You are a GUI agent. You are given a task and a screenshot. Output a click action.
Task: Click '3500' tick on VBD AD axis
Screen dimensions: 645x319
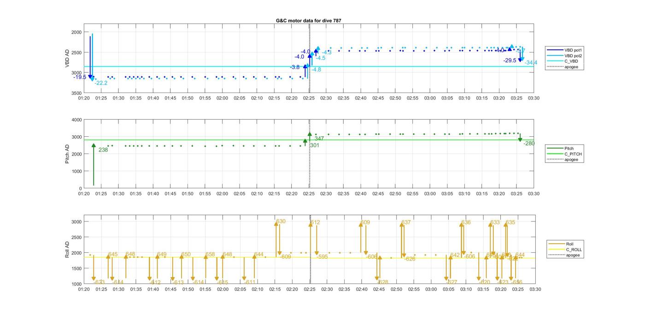click(x=76, y=93)
